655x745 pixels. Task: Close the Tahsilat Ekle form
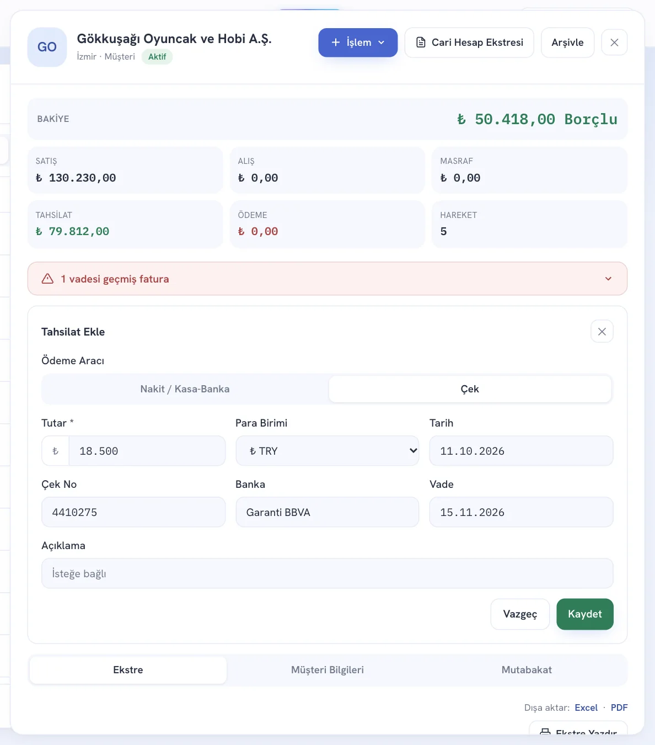pos(602,332)
